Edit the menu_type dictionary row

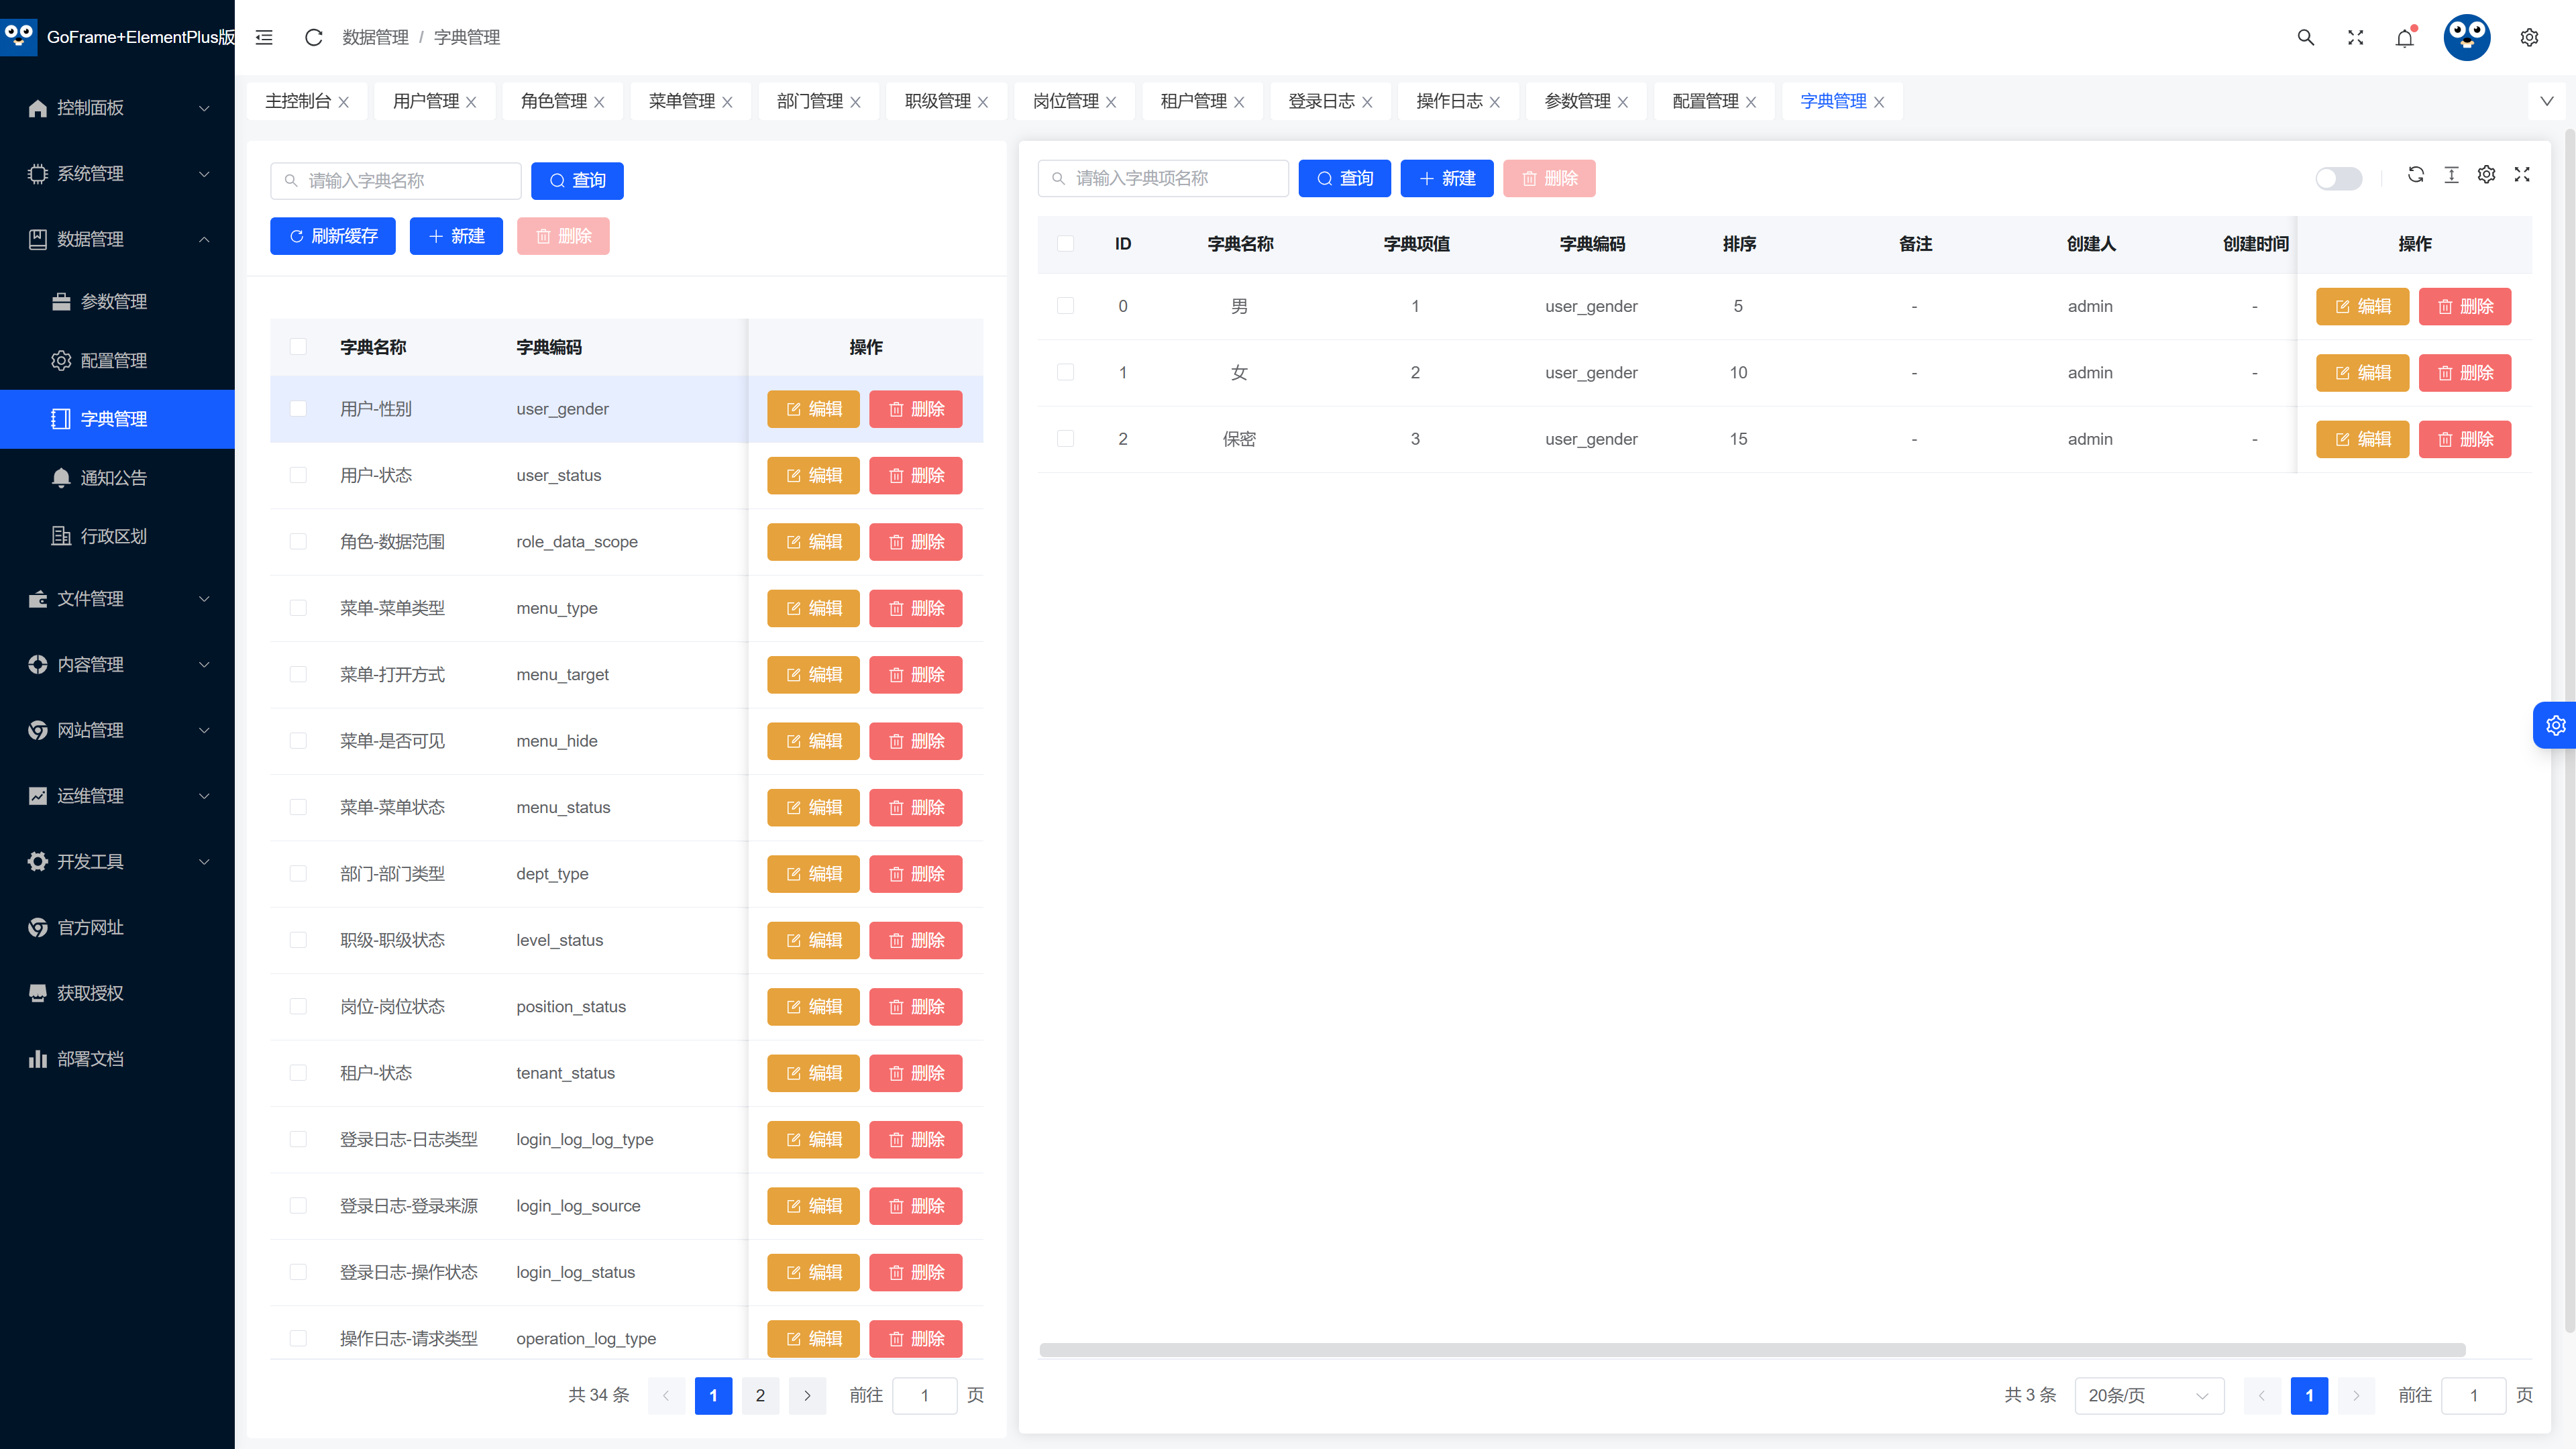(x=813, y=608)
